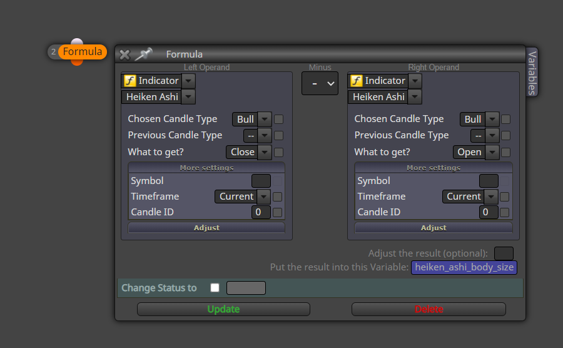Toggle left What to get checkbox
The height and width of the screenshot is (348, 563).
coord(278,152)
